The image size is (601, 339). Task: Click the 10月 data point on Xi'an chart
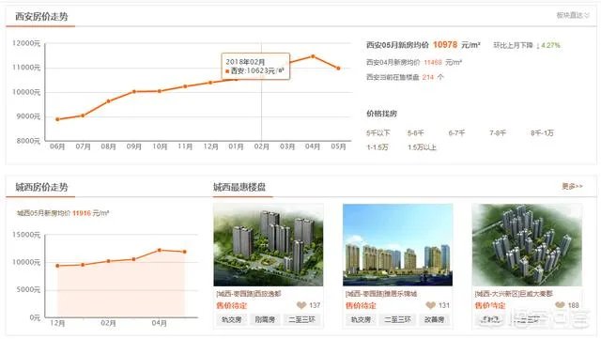pos(160,91)
